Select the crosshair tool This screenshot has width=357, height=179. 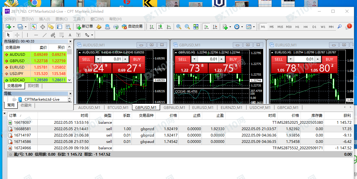coord(17,35)
